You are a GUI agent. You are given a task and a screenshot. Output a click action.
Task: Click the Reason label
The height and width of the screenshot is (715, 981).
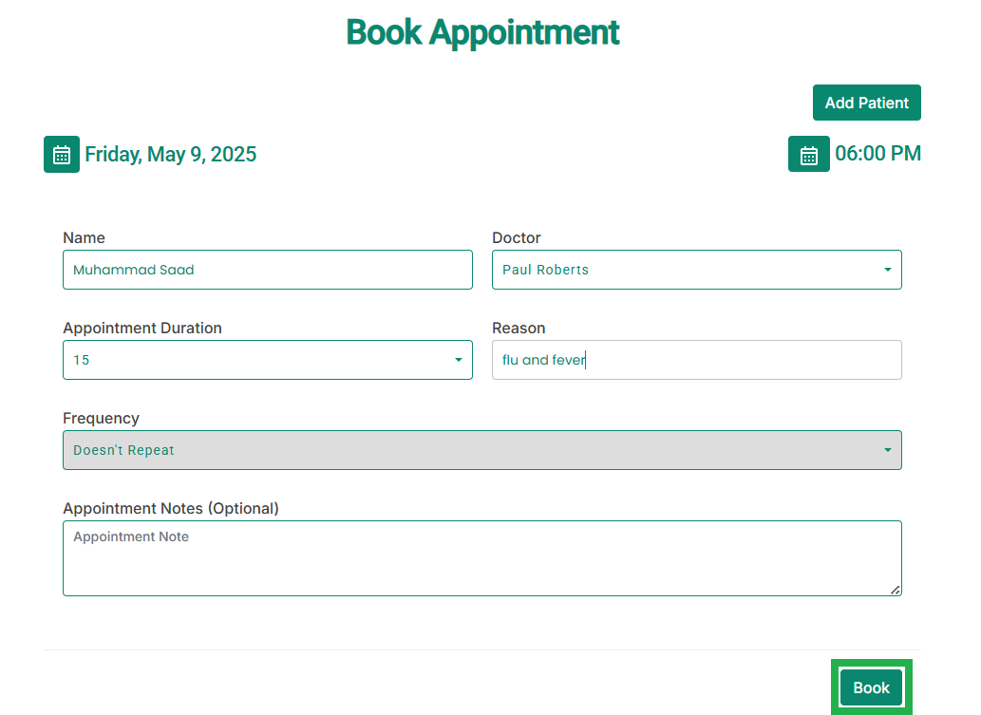point(519,328)
